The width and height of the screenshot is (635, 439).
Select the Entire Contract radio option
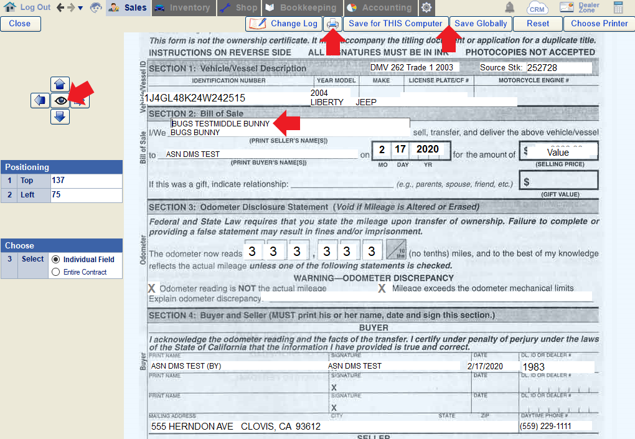tap(56, 271)
